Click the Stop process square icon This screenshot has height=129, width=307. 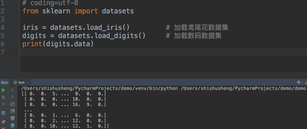point(3,97)
